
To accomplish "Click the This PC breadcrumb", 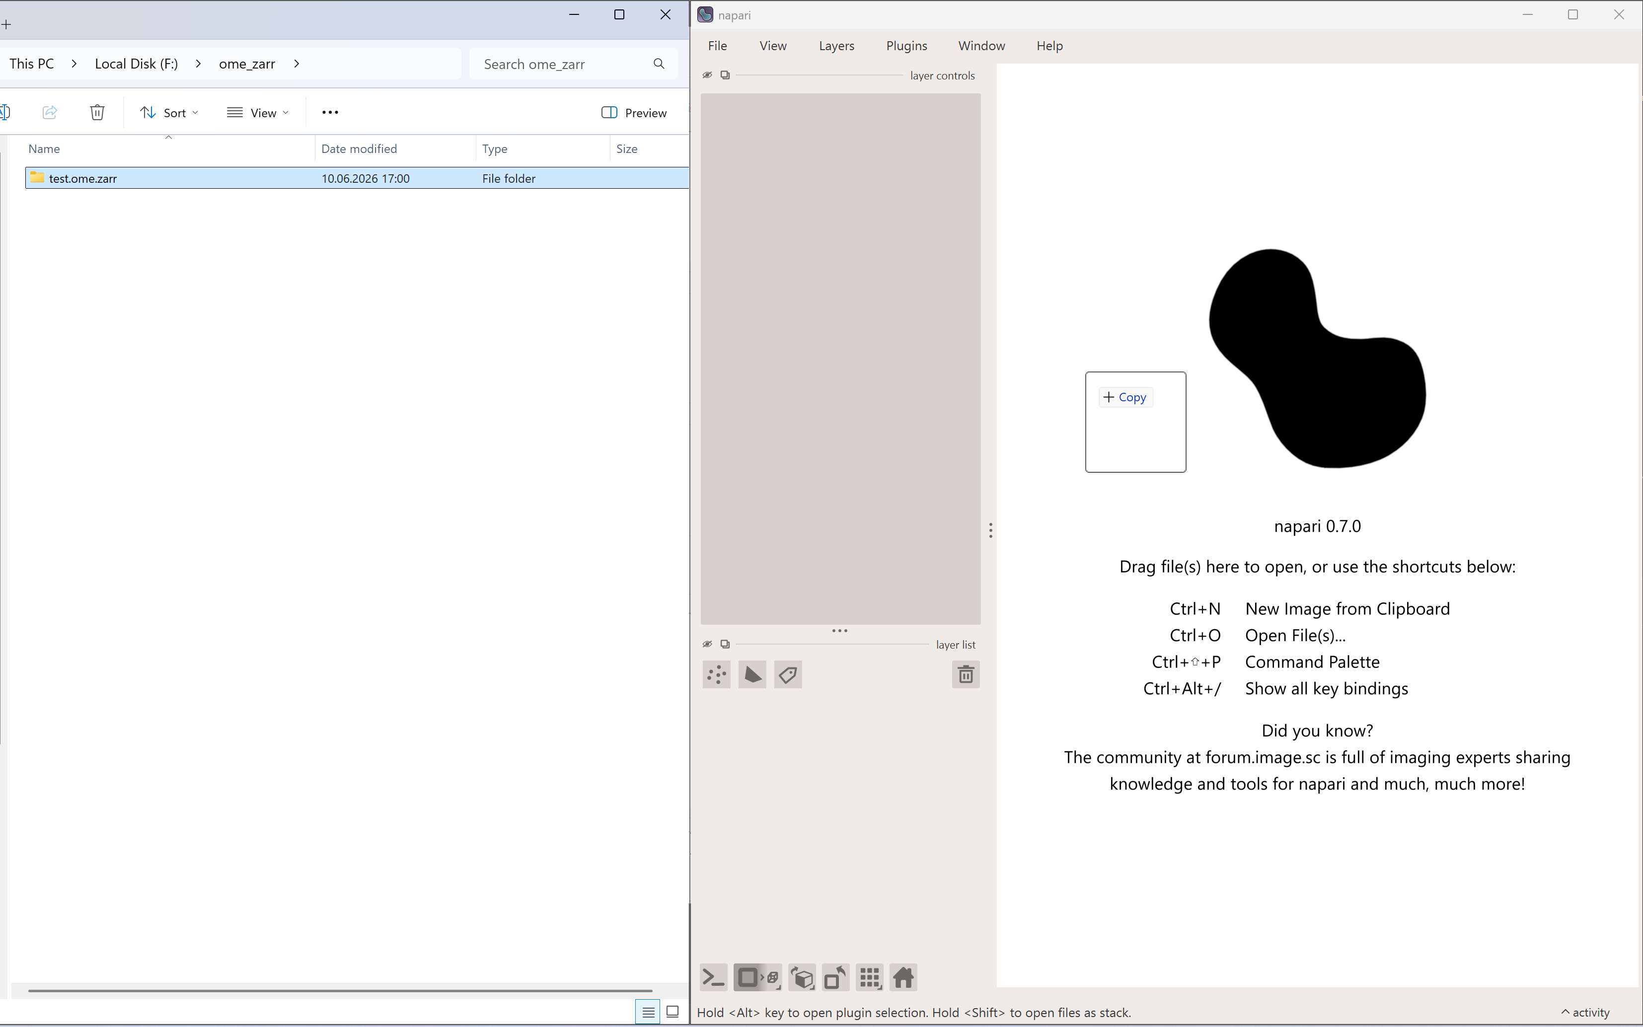I will (31, 64).
